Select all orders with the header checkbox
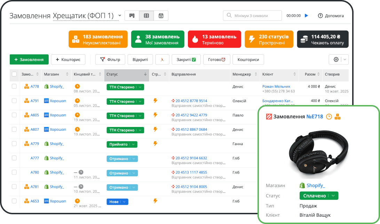 pyautogui.click(x=14, y=74)
